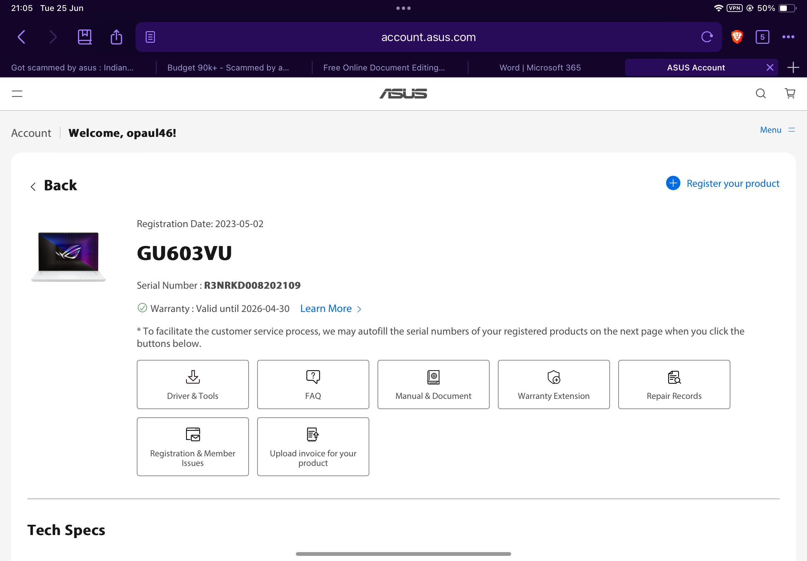Open Registration & Member Issues button

point(193,446)
